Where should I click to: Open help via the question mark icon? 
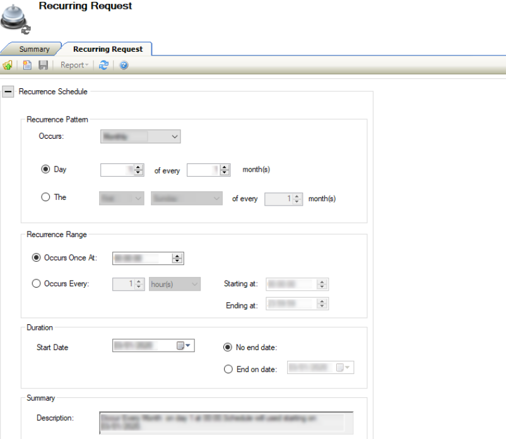coord(124,65)
